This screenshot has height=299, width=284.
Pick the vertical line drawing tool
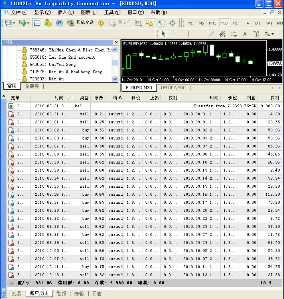(x=189, y=34)
